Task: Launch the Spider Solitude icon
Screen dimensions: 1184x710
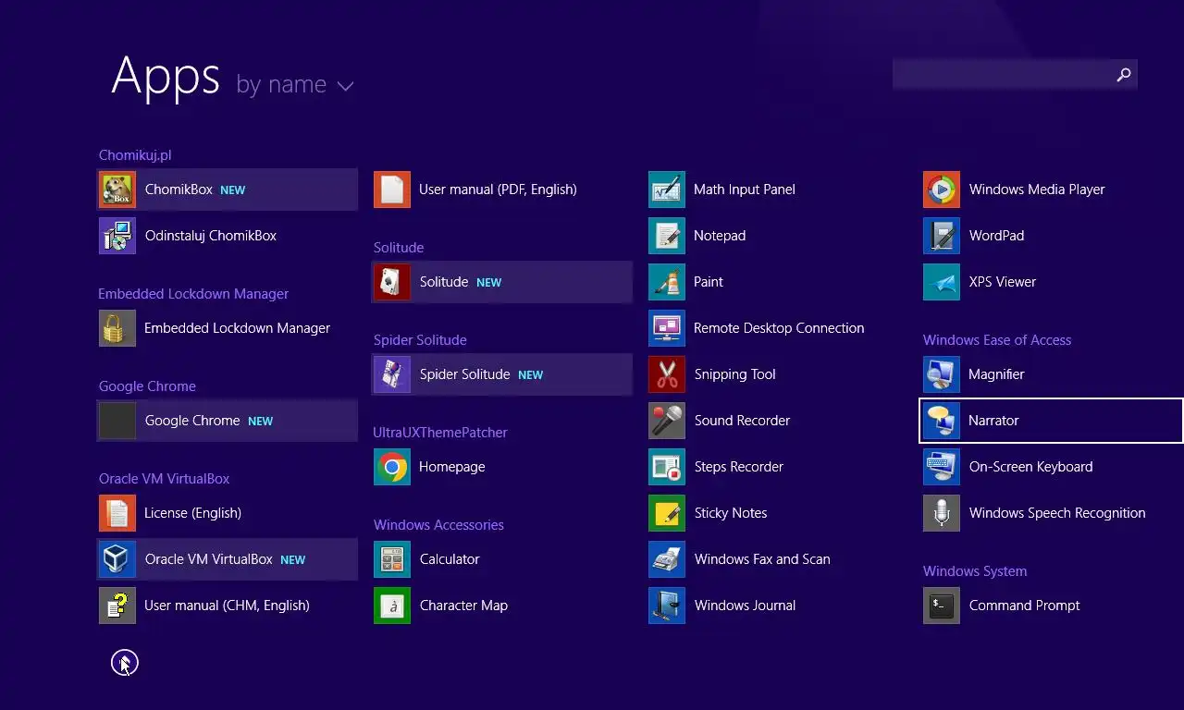Action: [x=392, y=374]
